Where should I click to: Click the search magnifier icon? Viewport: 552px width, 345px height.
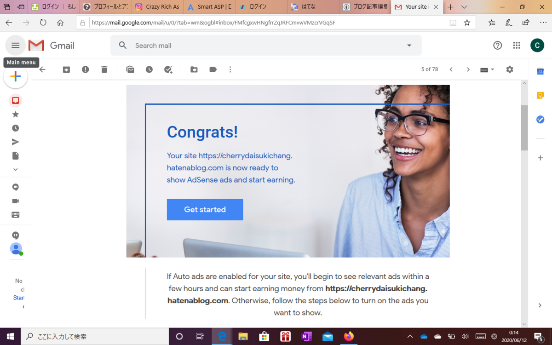pyautogui.click(x=123, y=45)
